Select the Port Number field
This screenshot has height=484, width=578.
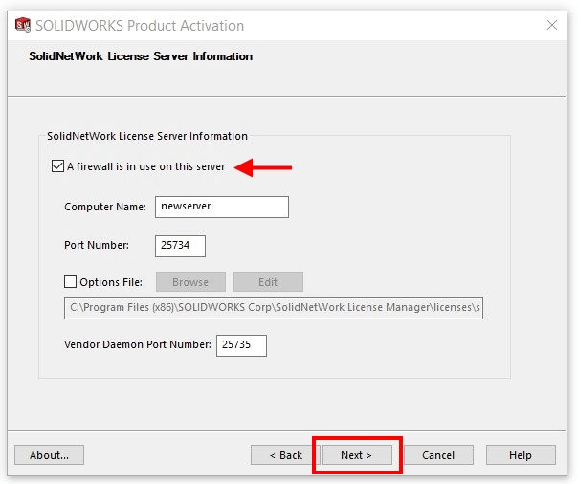click(x=180, y=246)
